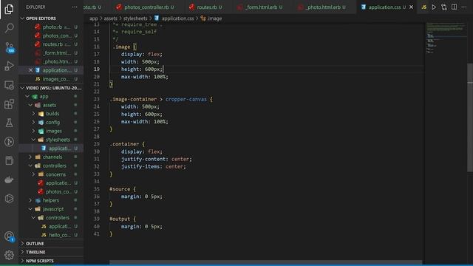The height and width of the screenshot is (266, 473).
Task: Select the JS tab at right edge
Action: (x=423, y=7)
